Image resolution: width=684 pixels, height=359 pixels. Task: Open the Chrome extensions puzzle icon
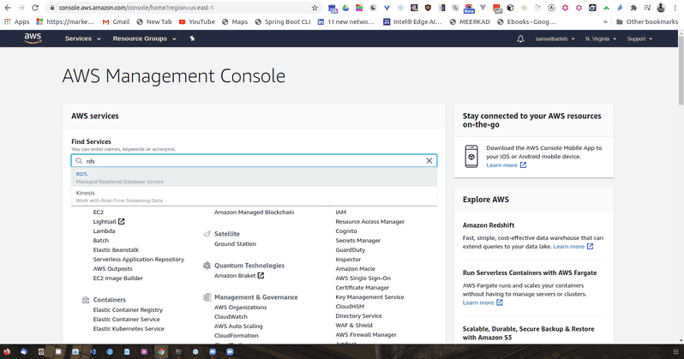[x=633, y=8]
